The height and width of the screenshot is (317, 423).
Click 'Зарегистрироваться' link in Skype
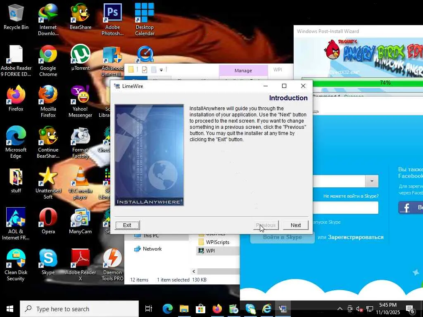[x=356, y=237]
